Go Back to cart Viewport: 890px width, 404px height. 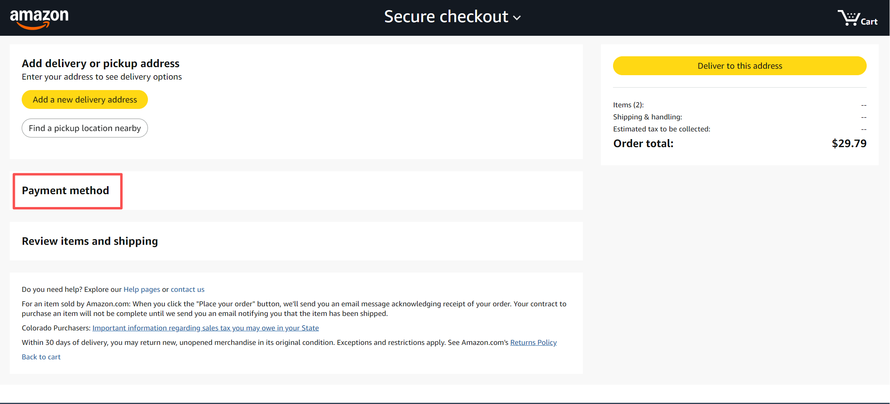[x=41, y=357]
